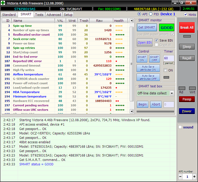Toggle the Use IBM super smart checkbox

172,34
